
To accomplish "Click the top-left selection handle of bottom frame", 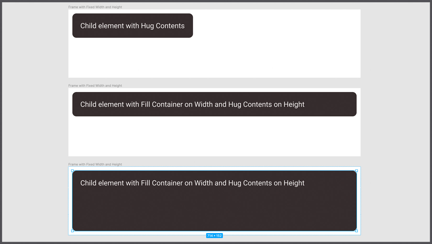I will pos(73,171).
